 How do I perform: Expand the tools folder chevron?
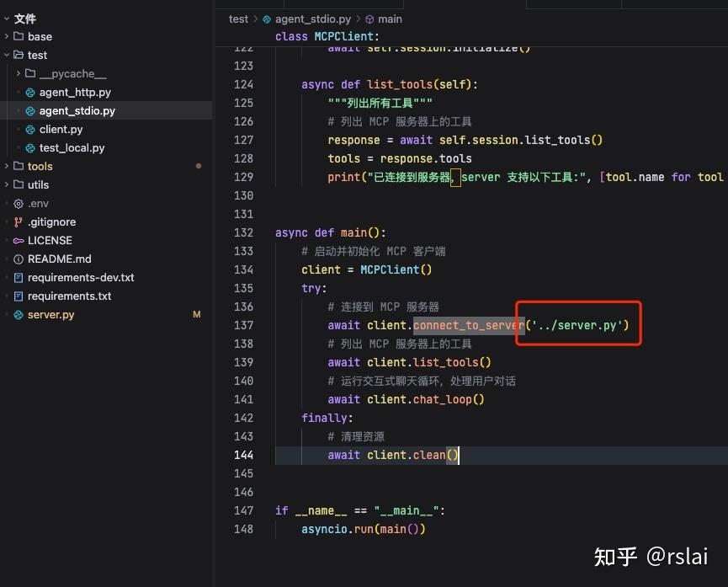coord(7,166)
